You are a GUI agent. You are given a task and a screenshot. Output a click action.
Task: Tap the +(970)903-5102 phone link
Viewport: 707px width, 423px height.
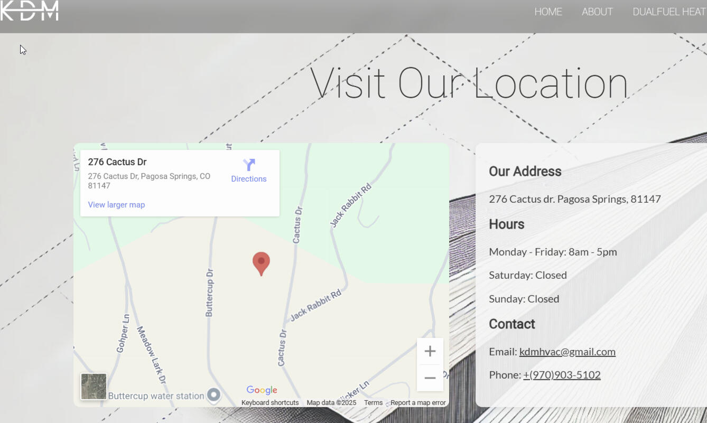click(x=562, y=375)
